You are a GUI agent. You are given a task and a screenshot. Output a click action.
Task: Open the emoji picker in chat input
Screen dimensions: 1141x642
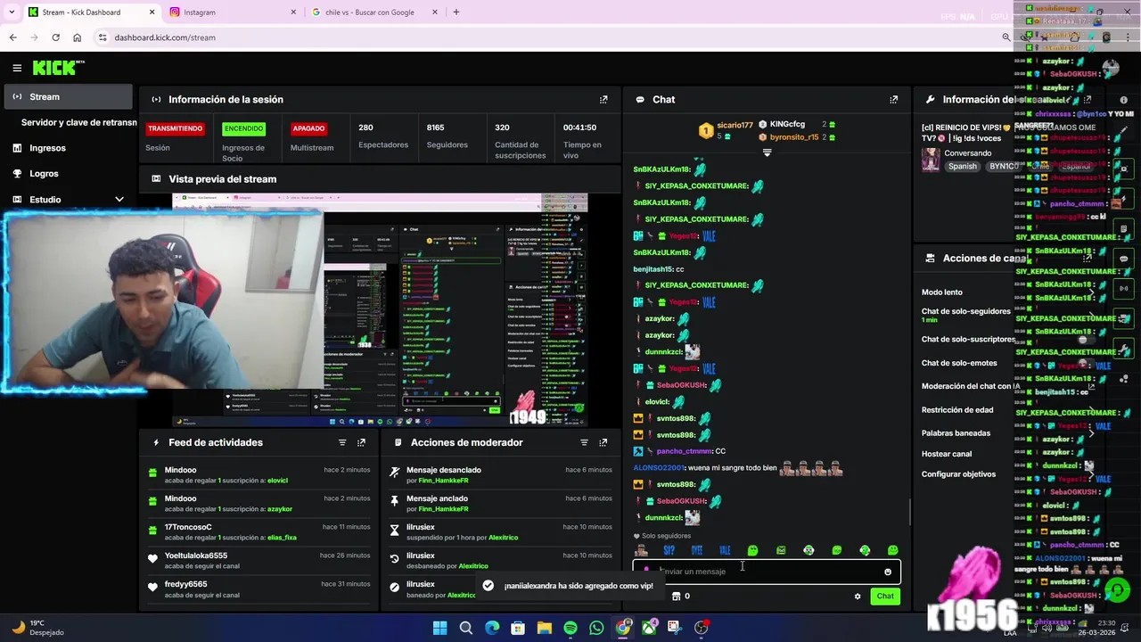(888, 572)
